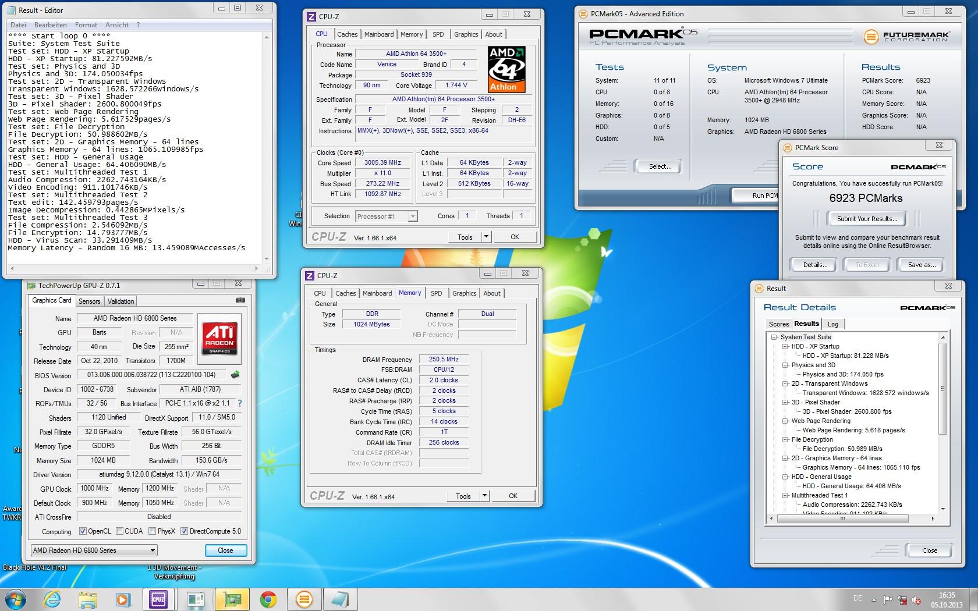Click the Bus Interface question mark icon
The width and height of the screenshot is (978, 611).
pos(239,403)
